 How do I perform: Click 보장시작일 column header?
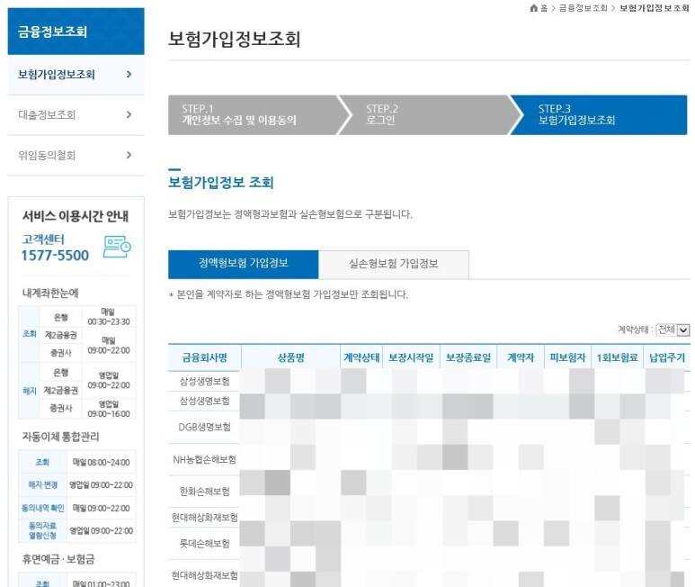411,357
